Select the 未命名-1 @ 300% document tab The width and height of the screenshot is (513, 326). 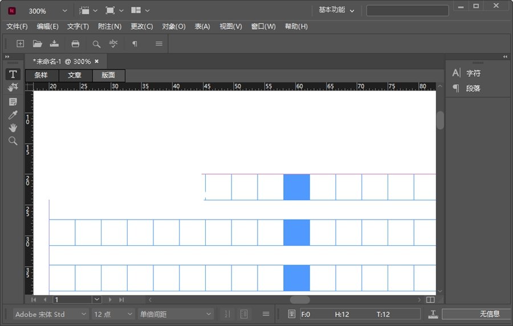pyautogui.click(x=62, y=61)
